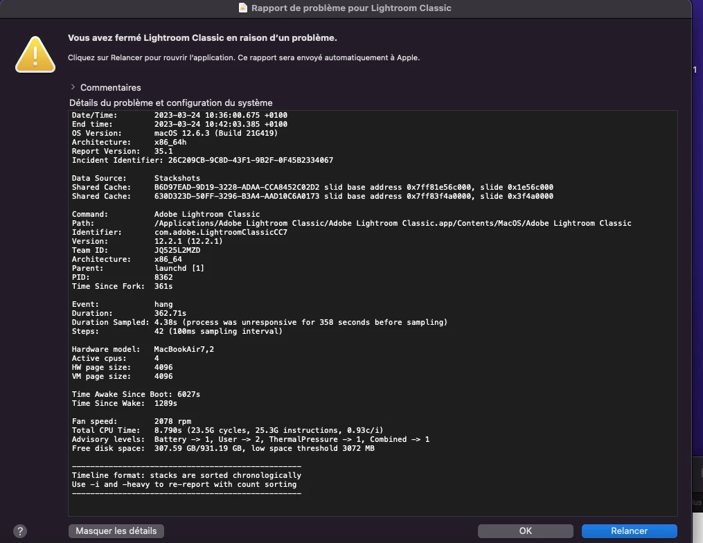Click the Détails du problème heading
The image size is (703, 543).
tap(171, 103)
